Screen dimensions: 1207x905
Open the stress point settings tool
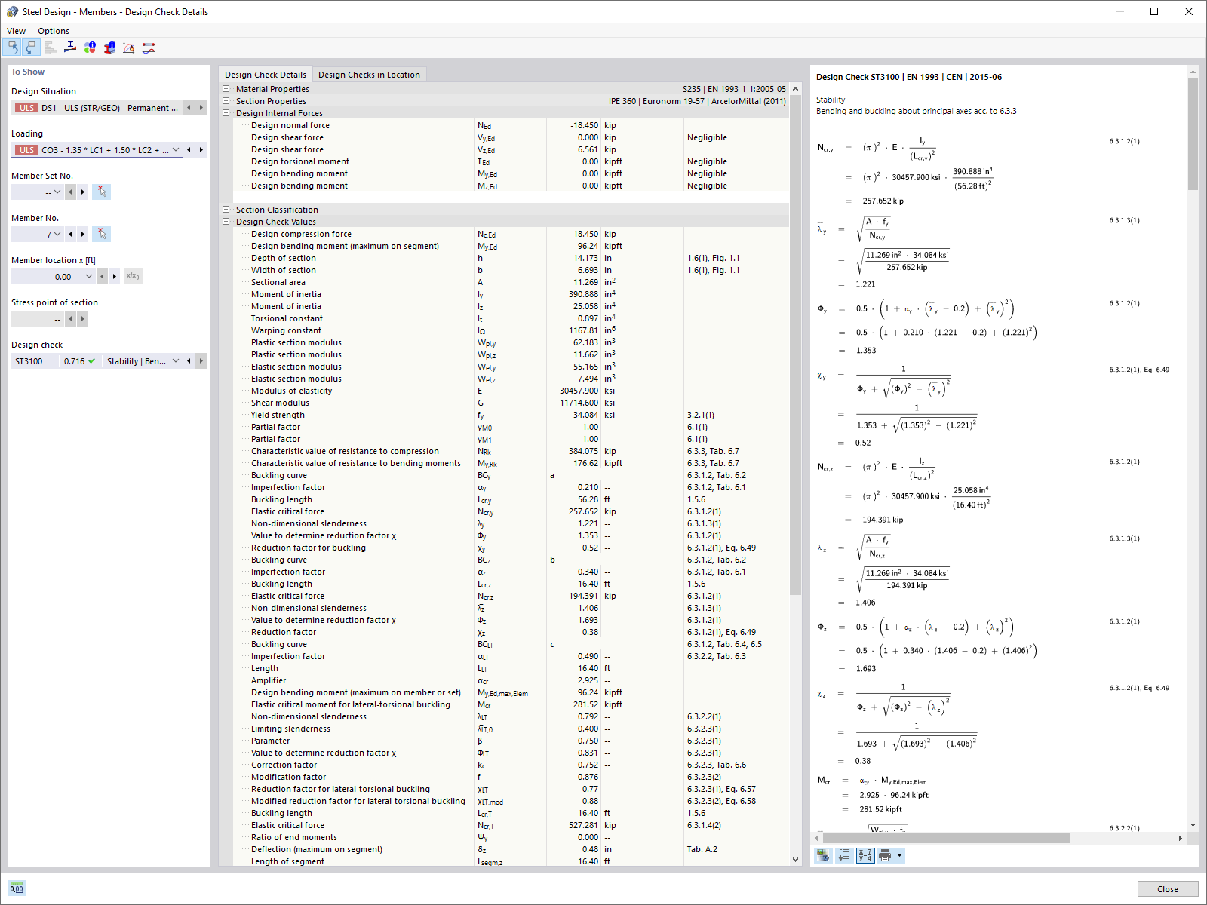coord(70,48)
